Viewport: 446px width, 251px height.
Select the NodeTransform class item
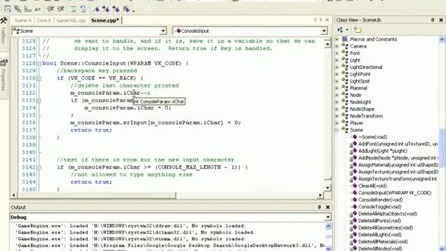(x=366, y=116)
